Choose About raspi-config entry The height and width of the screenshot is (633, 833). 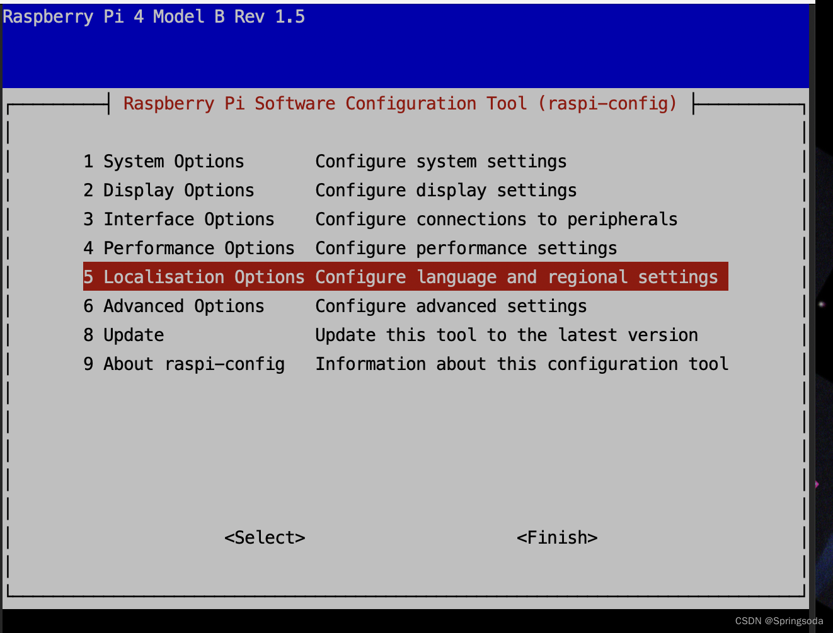click(184, 364)
